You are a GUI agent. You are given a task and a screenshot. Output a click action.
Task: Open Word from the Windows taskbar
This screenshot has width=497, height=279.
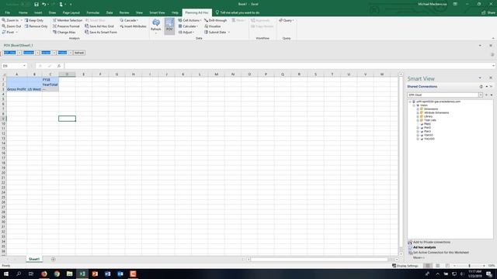tap(107, 274)
